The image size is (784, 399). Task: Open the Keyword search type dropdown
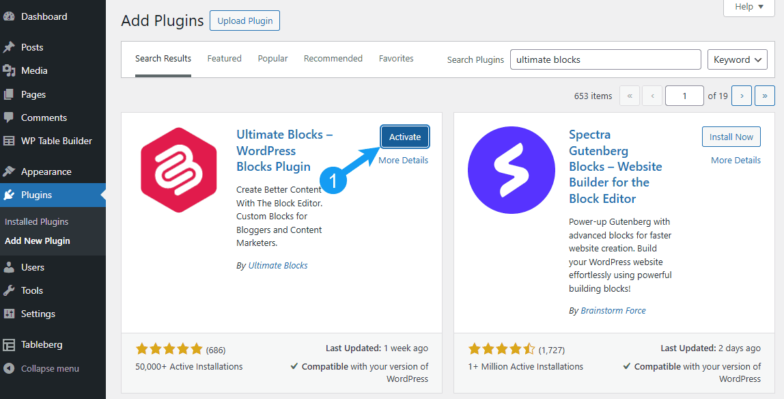pyautogui.click(x=738, y=59)
